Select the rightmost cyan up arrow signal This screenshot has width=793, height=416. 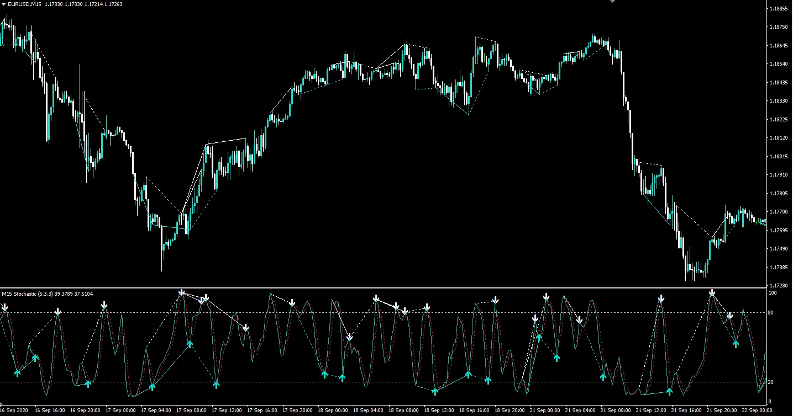click(736, 343)
